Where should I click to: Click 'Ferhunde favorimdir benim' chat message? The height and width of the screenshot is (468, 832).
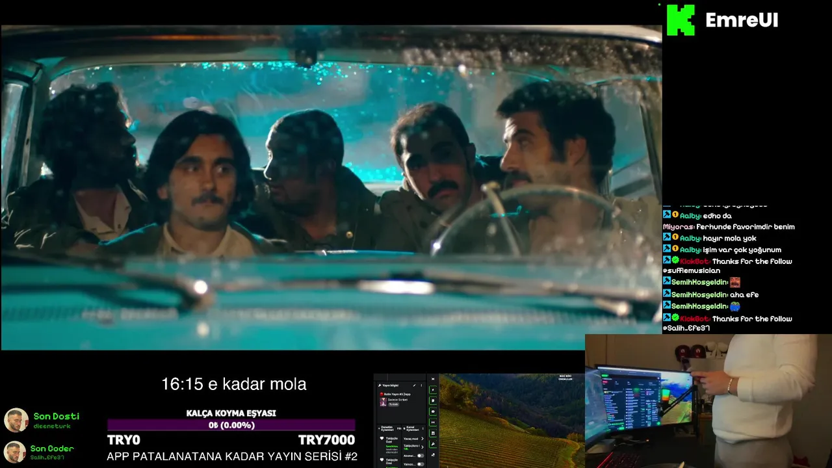click(x=746, y=227)
